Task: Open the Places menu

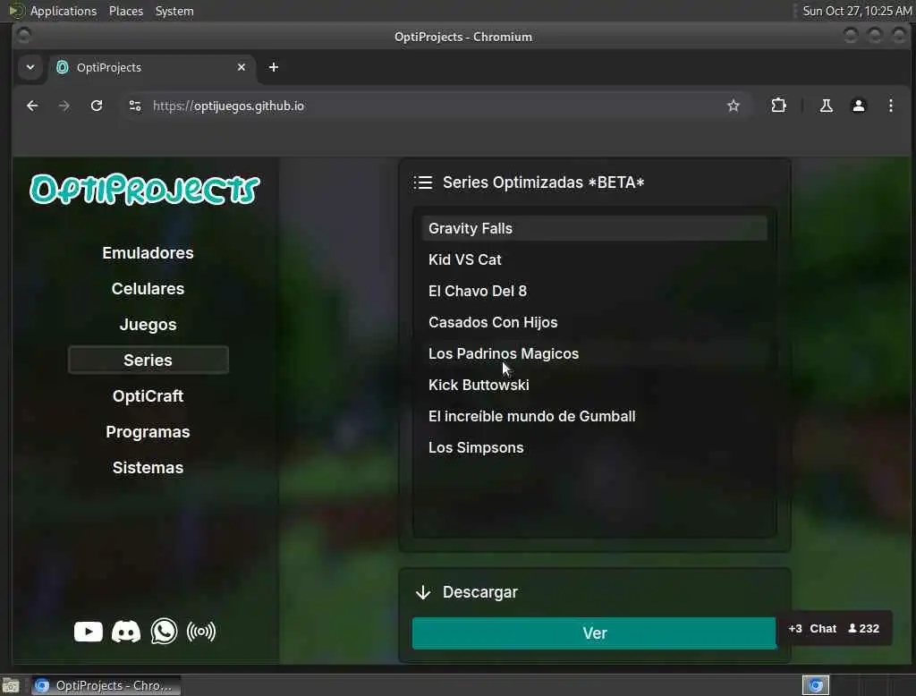Action: click(125, 11)
